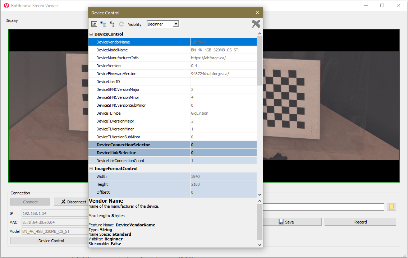
Task: Start recording with the Record button
Action: click(x=361, y=222)
